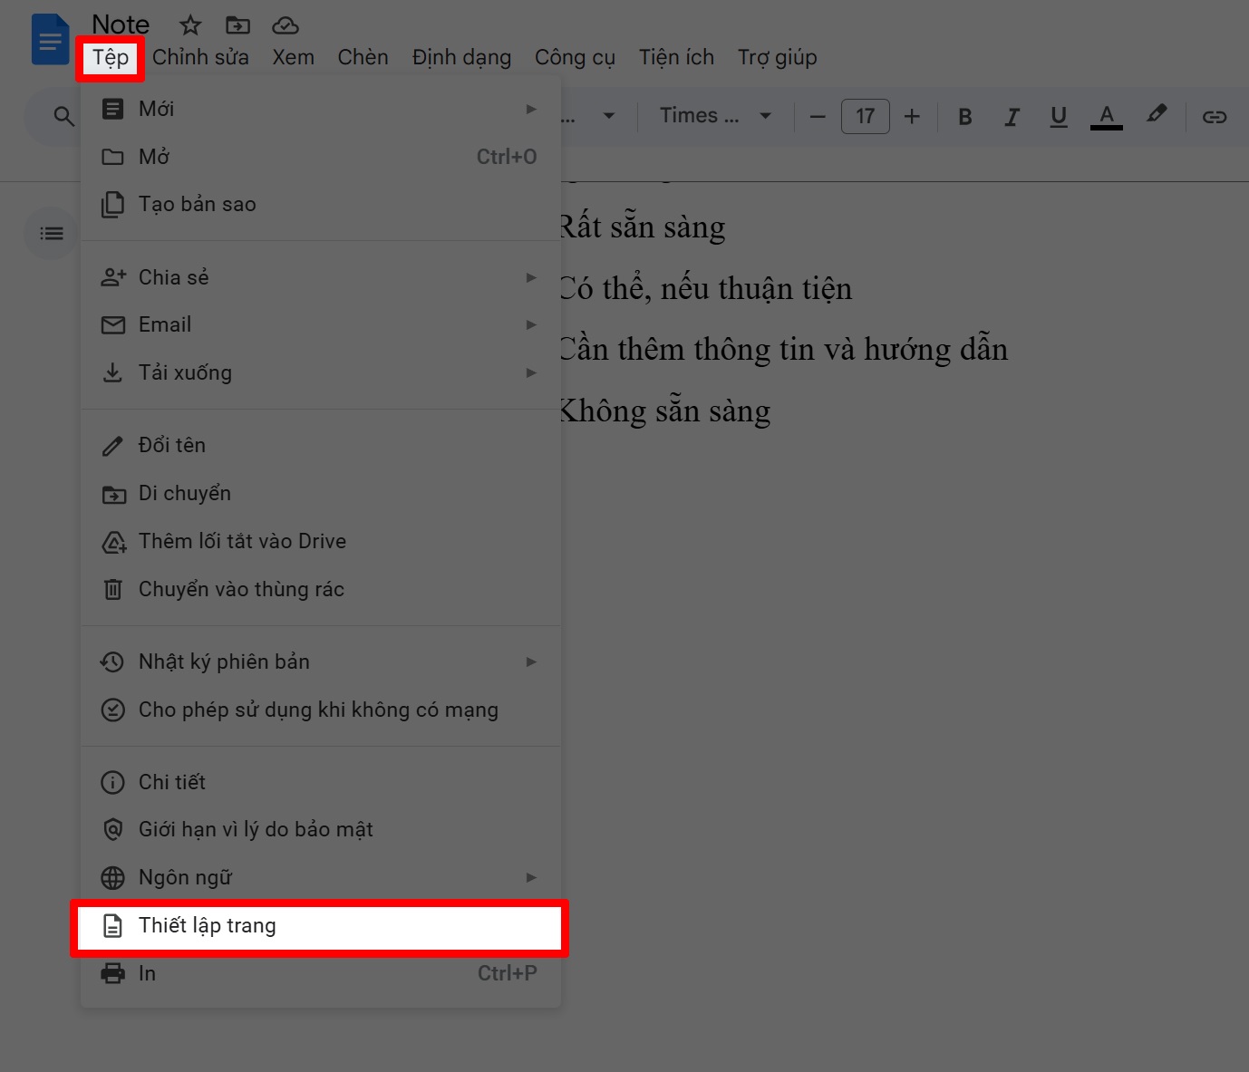This screenshot has height=1072, width=1249.
Task: Insert a link with the chain icon
Action: coord(1214,116)
